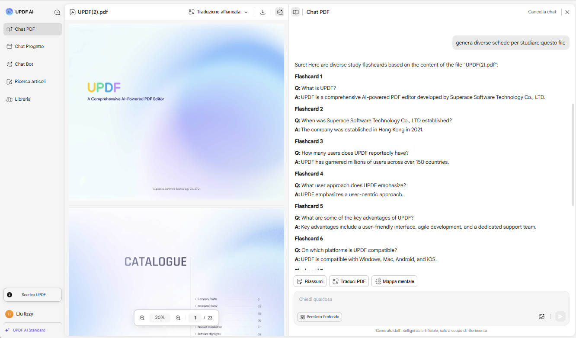Screen dimensions: 576x338
Task: Click the answer about 150 countries
Action: click(x=372, y=162)
